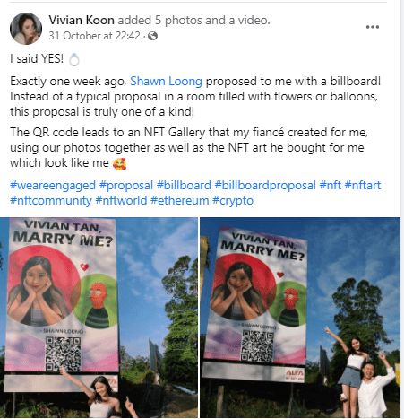
Task: Open the #crypto hashtag
Action: 233,200
